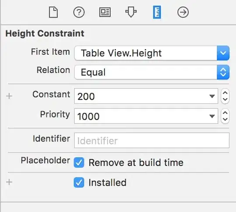Click the Height Constraint heading
236x212 pixels.
point(45,33)
